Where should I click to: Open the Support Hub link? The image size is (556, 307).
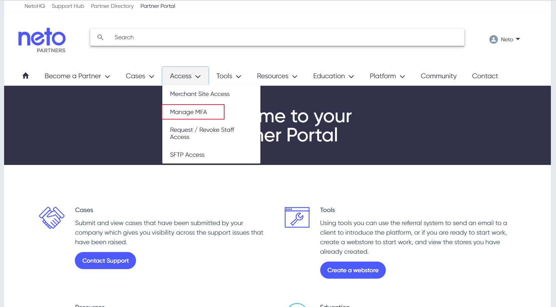pyautogui.click(x=68, y=6)
